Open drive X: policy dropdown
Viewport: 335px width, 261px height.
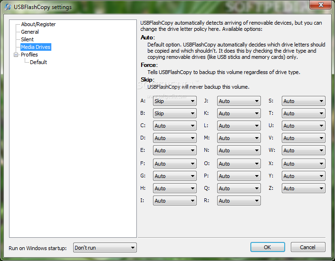[x=304, y=164]
